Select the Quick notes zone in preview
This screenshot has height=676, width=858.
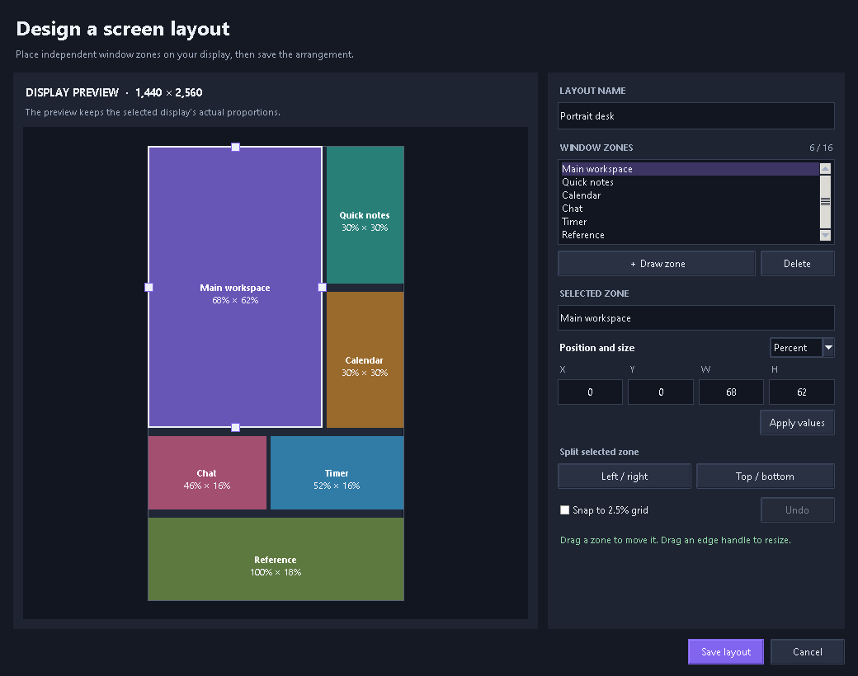(365, 215)
